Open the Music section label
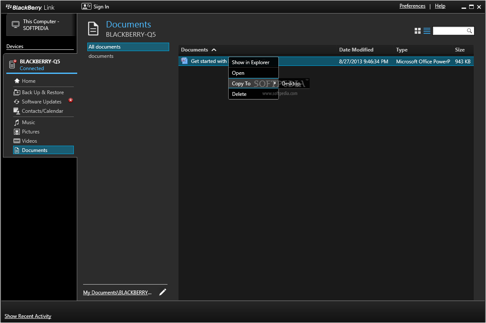Viewport: 486px width, 323px height. [x=29, y=122]
